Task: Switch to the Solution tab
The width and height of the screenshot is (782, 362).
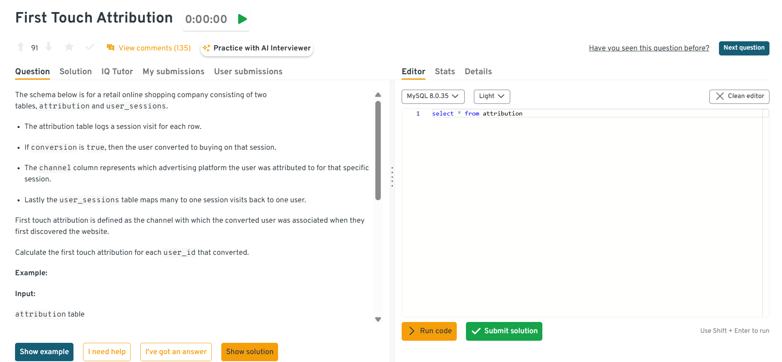Action: tap(76, 71)
